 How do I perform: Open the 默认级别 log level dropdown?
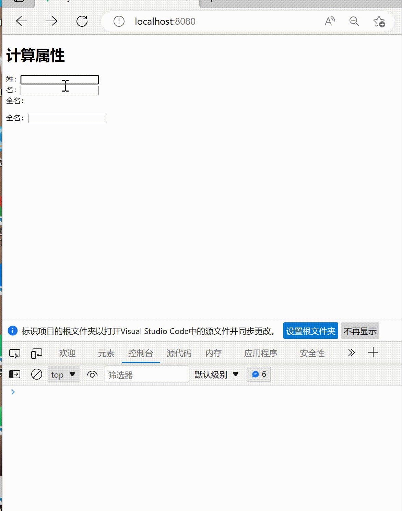216,374
